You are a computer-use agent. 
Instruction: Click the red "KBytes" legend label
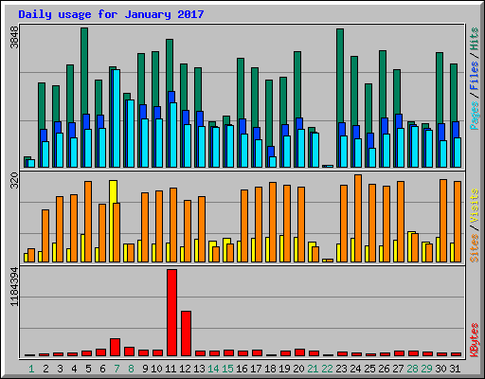pos(475,340)
